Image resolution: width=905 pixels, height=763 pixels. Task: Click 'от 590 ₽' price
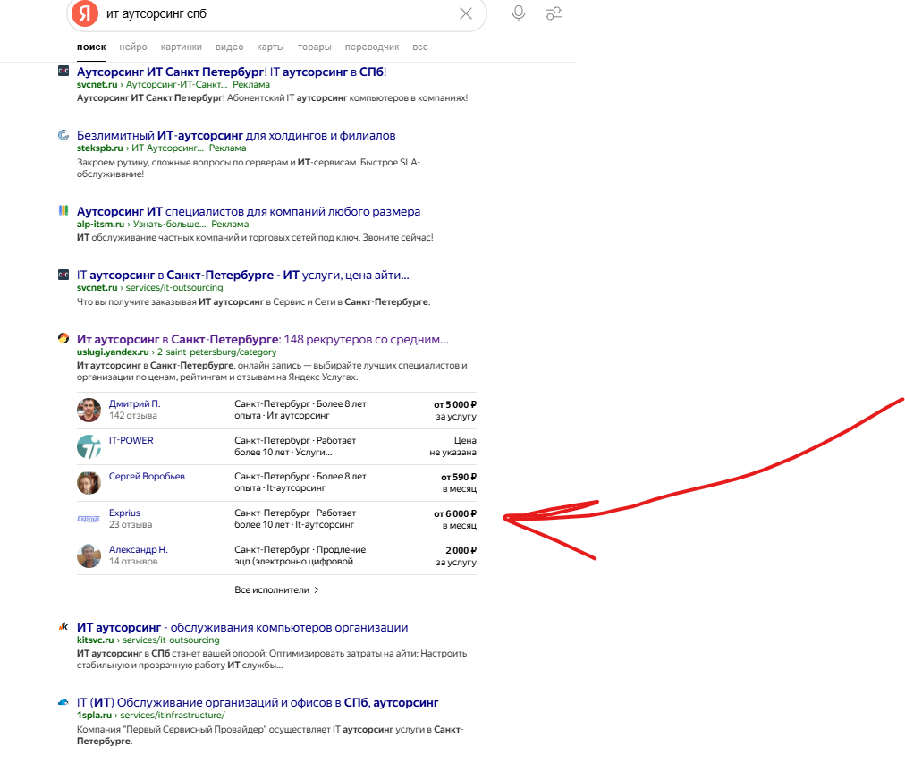click(458, 478)
